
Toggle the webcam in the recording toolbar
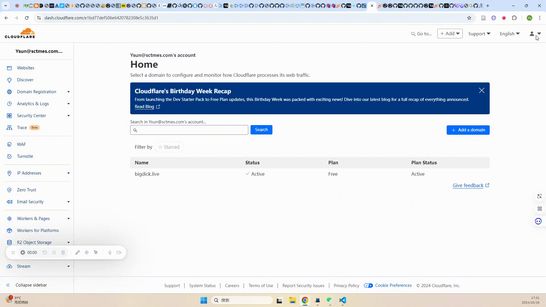[x=119, y=252]
